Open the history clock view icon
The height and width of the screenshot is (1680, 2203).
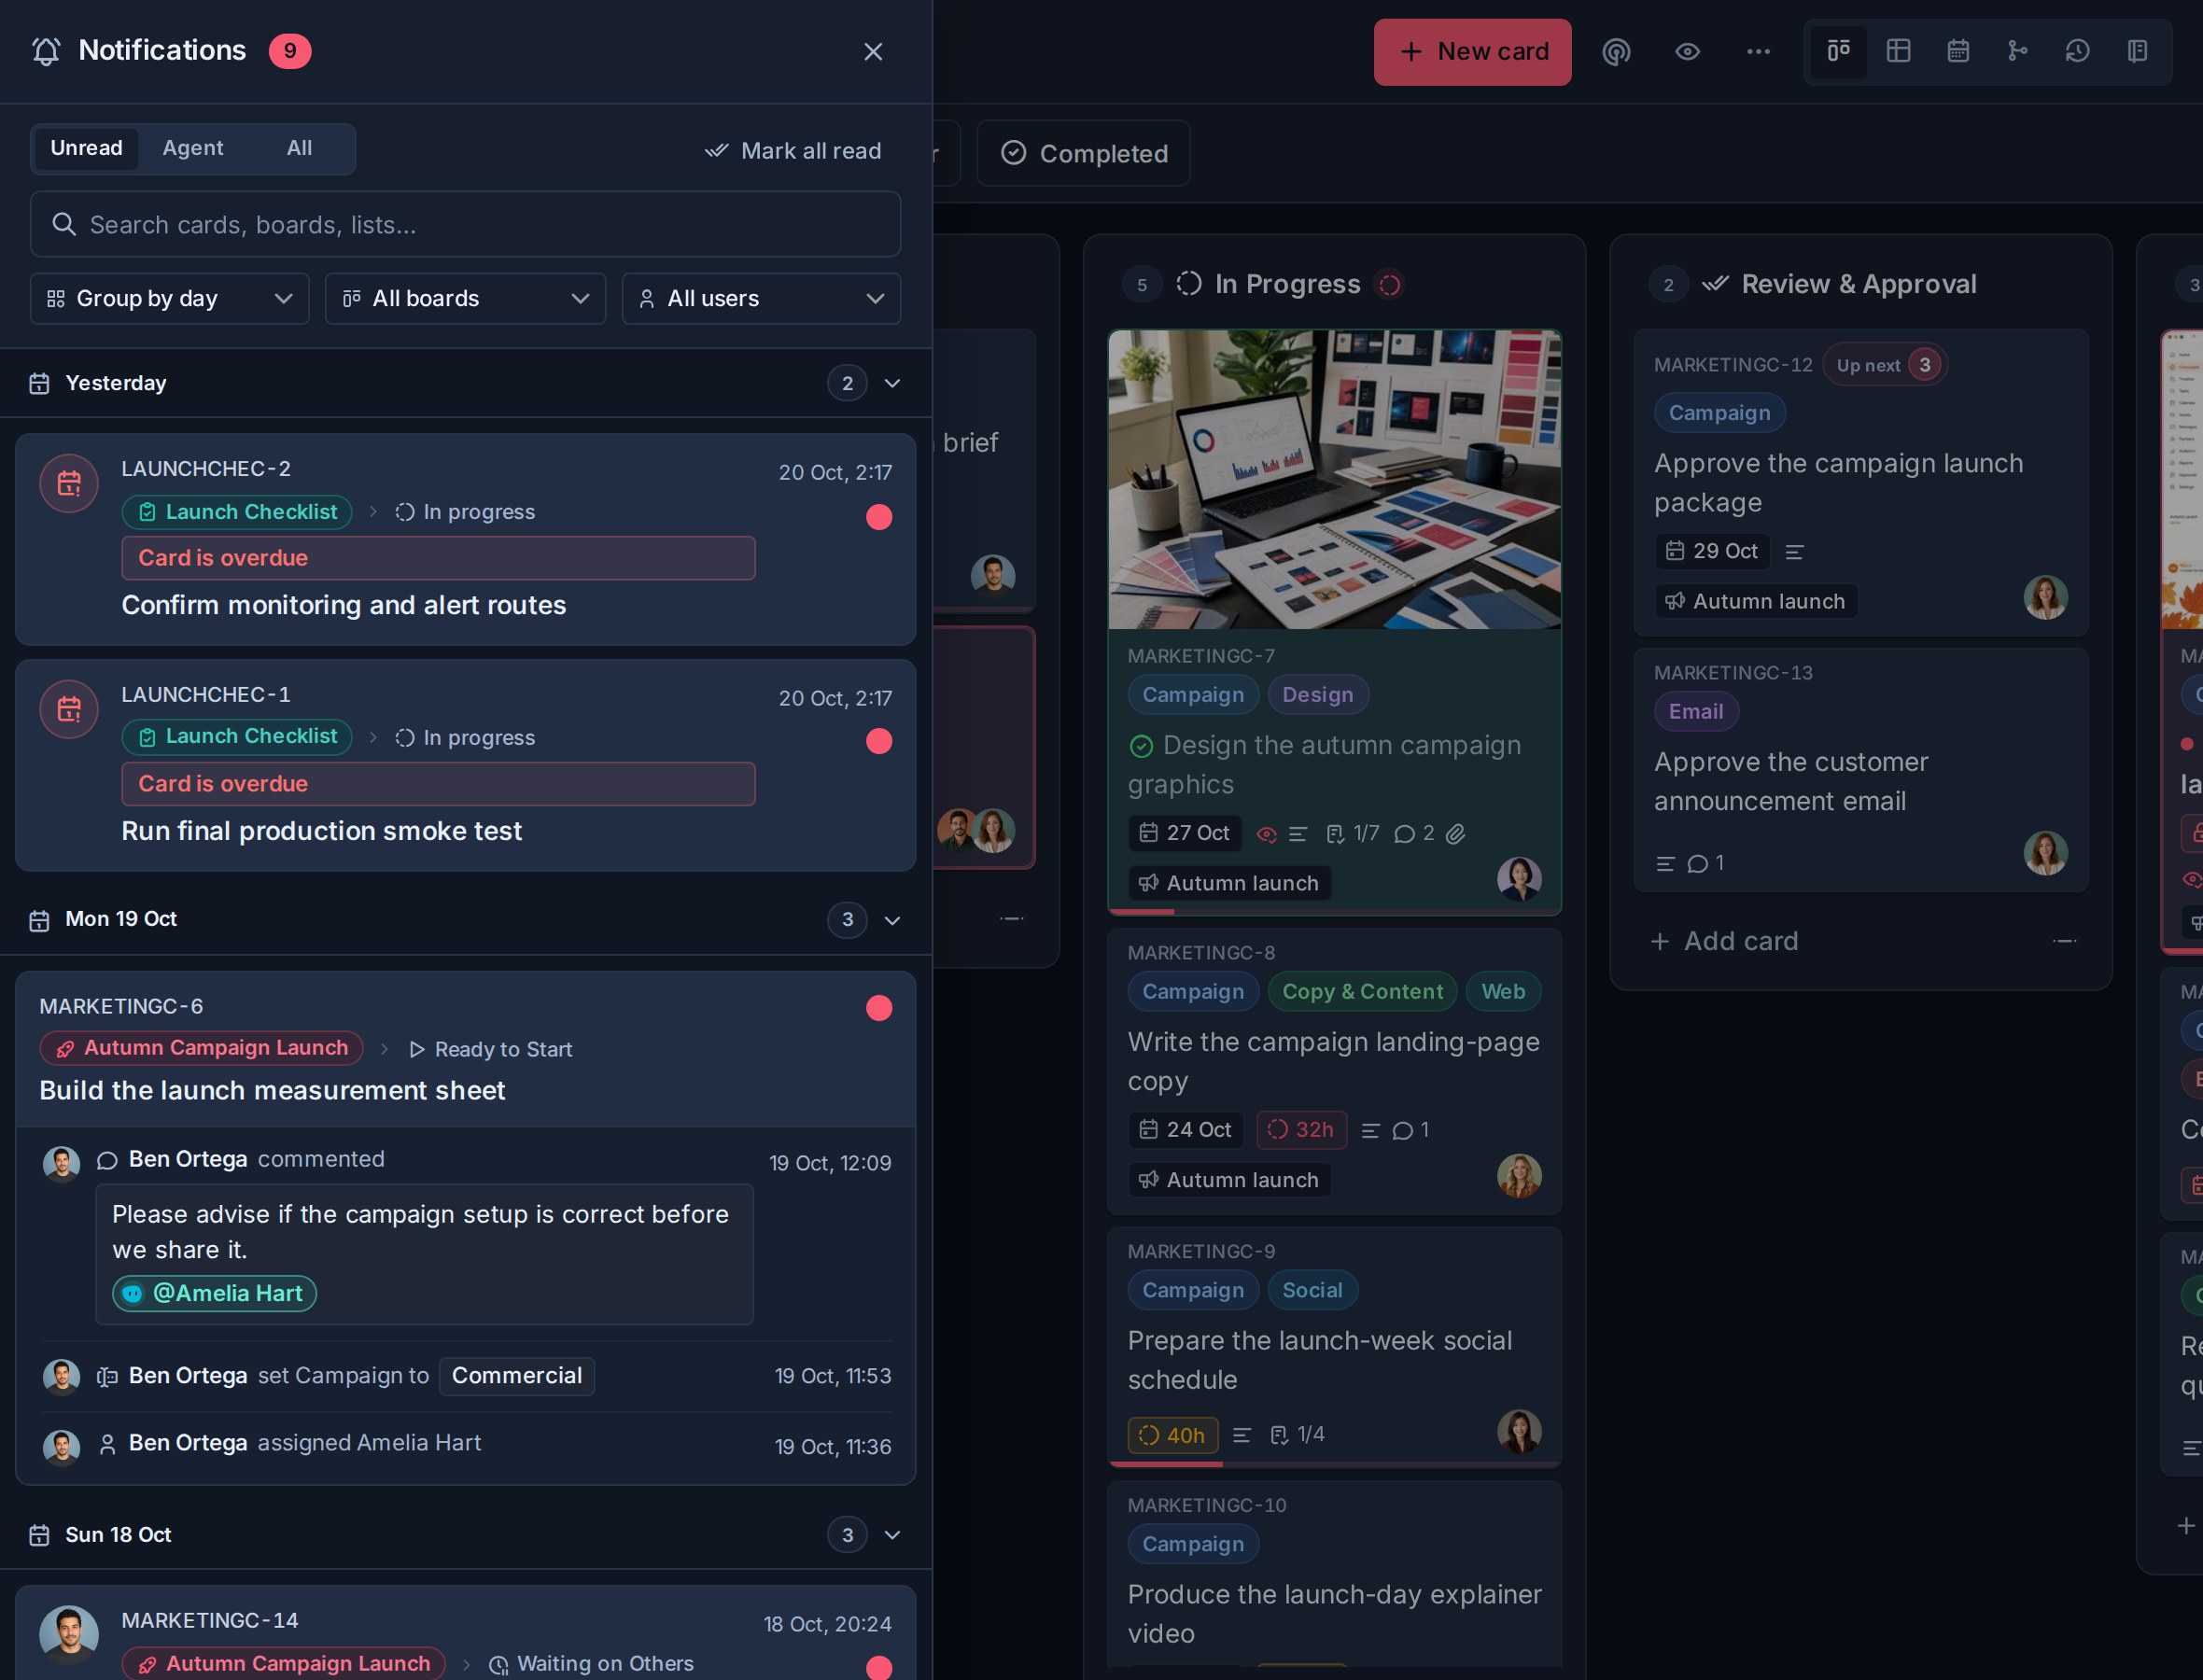tap(2077, 50)
